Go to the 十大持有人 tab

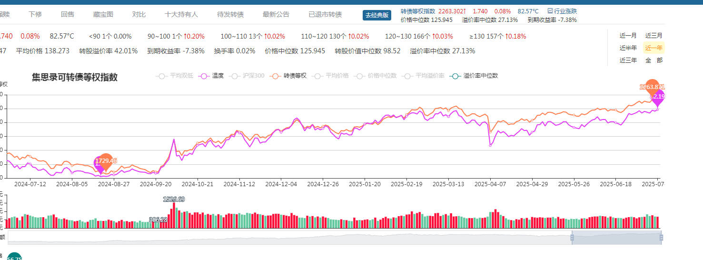pyautogui.click(x=181, y=14)
